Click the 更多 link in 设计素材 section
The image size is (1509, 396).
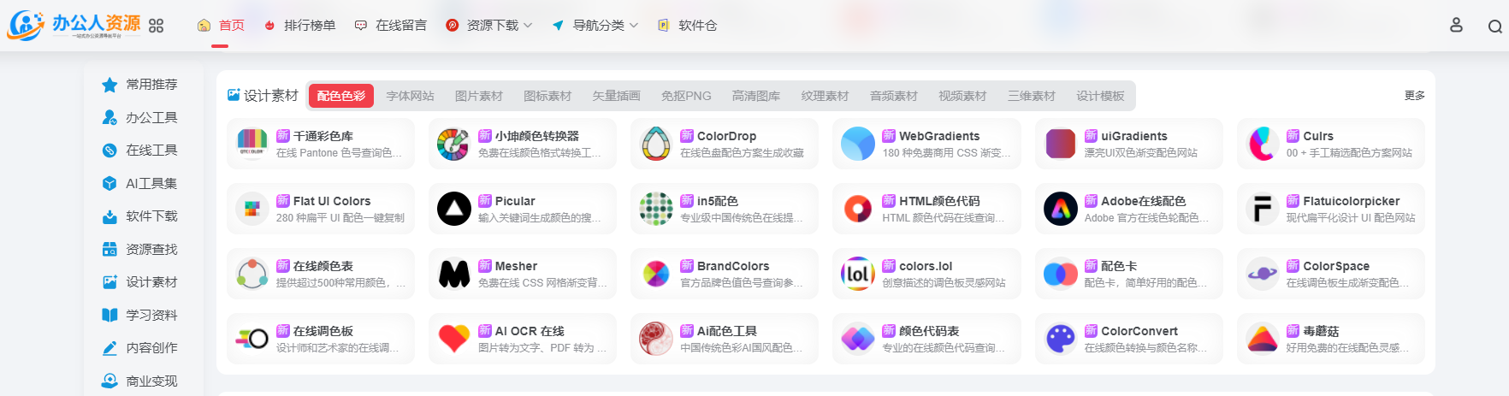1415,96
